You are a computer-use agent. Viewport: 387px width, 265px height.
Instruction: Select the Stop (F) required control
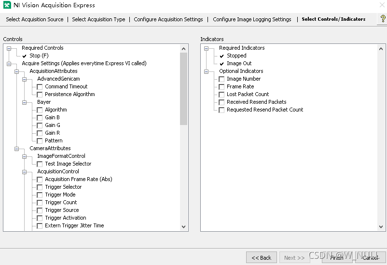[x=39, y=56]
